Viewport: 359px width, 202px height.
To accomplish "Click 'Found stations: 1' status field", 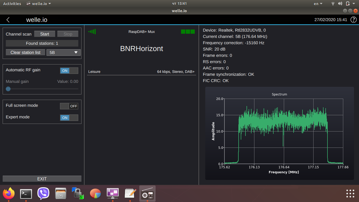I will click(x=42, y=43).
